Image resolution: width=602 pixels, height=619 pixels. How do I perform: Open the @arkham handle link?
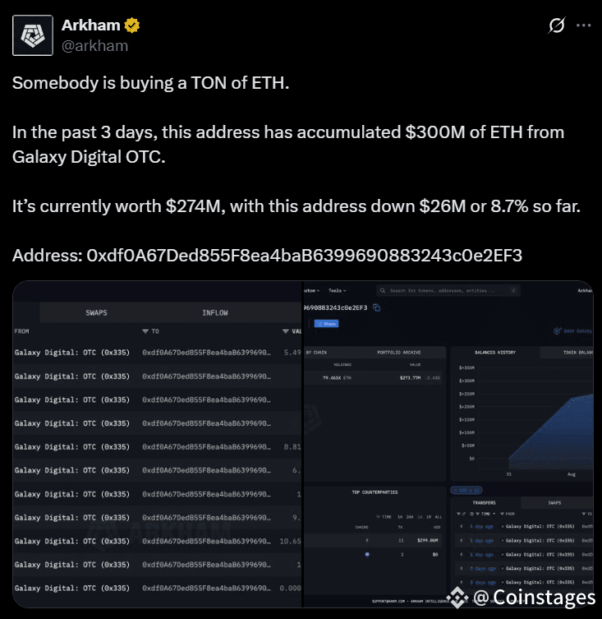(94, 46)
